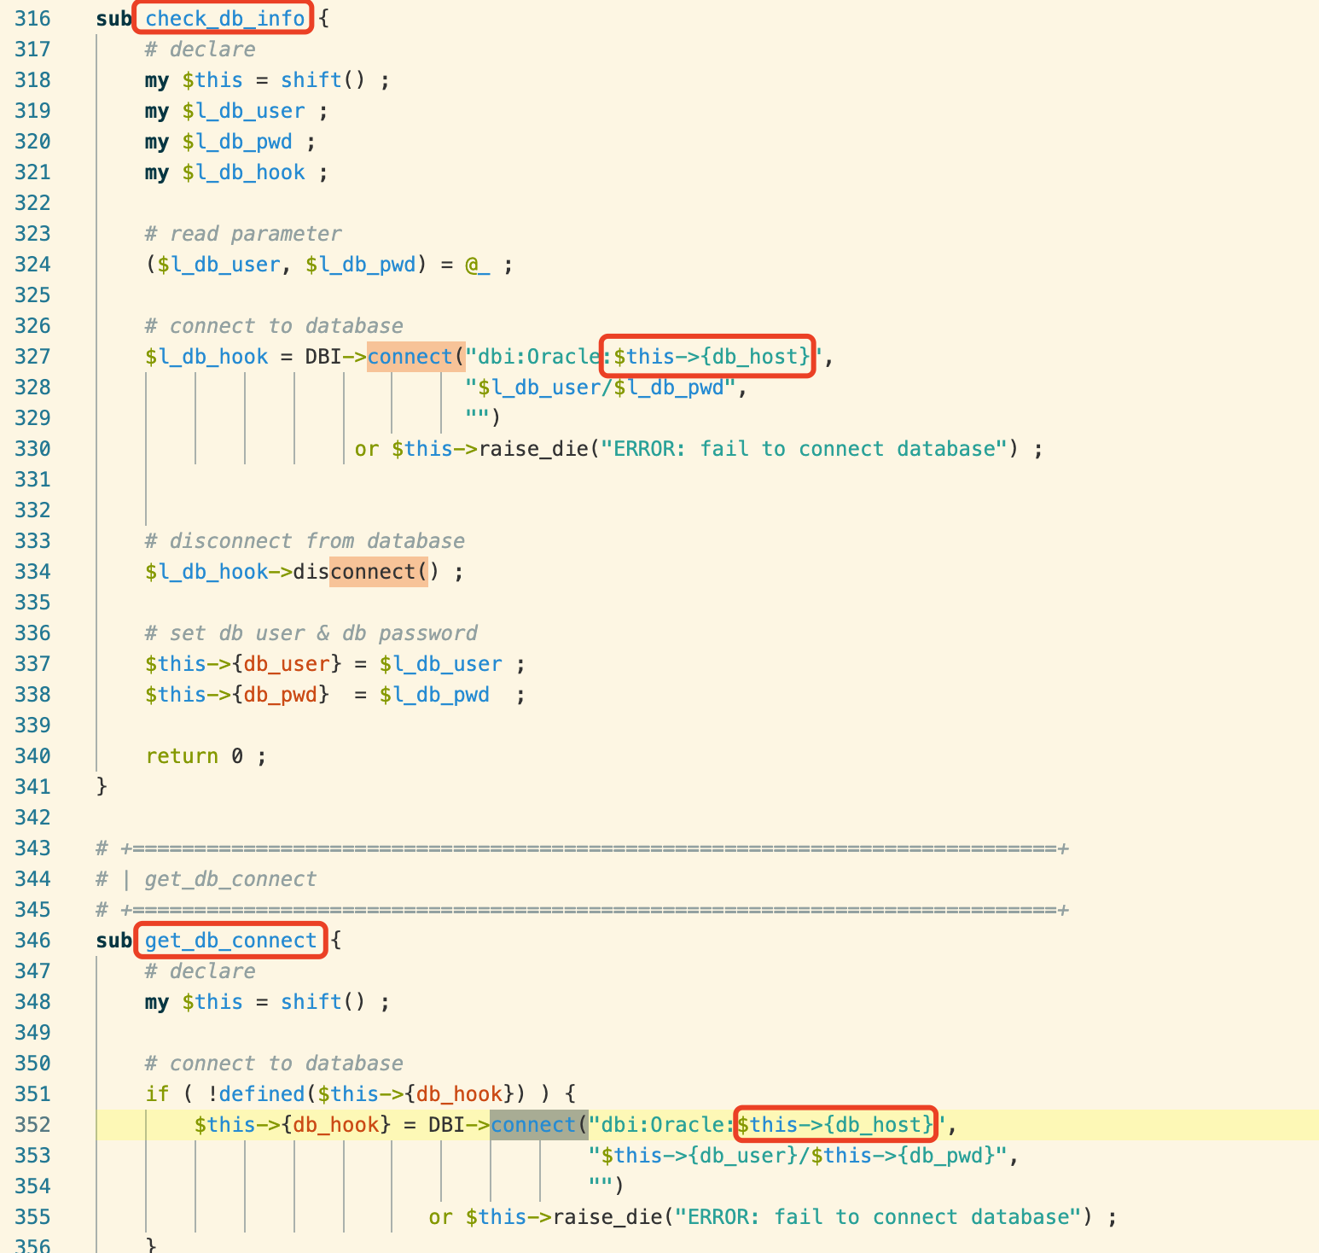The width and height of the screenshot is (1319, 1253).
Task: Click variable $l_db_hook on line 321
Action: click(x=243, y=172)
